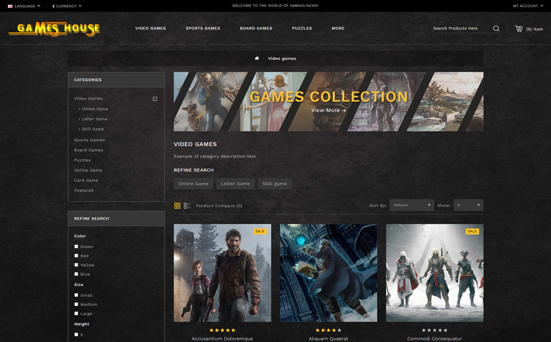Check the Yellow color filter

point(77,265)
